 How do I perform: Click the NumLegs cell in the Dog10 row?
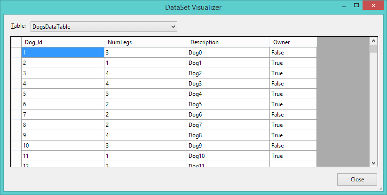pyautogui.click(x=145, y=156)
